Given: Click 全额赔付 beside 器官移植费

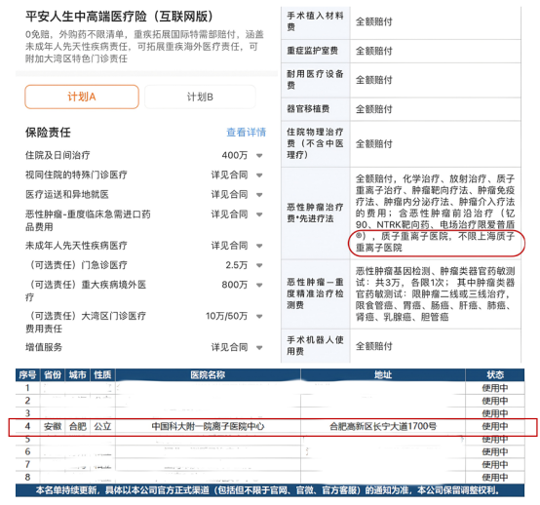Looking at the screenshot, I should 374,109.
